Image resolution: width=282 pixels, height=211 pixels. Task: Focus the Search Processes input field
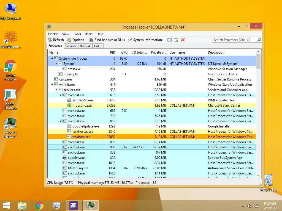235,40
